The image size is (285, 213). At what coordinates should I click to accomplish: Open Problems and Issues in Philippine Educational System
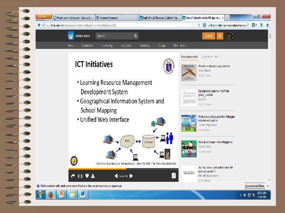pos(217,119)
